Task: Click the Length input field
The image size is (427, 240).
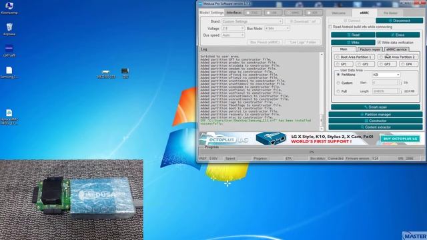Action: 385,91
